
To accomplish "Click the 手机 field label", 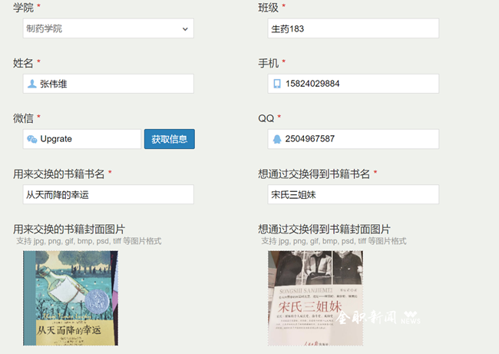I will [x=268, y=63].
